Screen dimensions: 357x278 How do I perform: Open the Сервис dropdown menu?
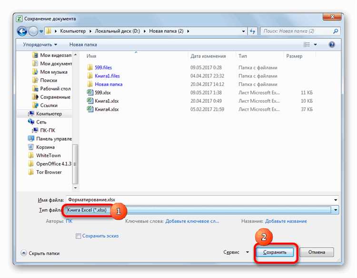pyautogui.click(x=236, y=252)
